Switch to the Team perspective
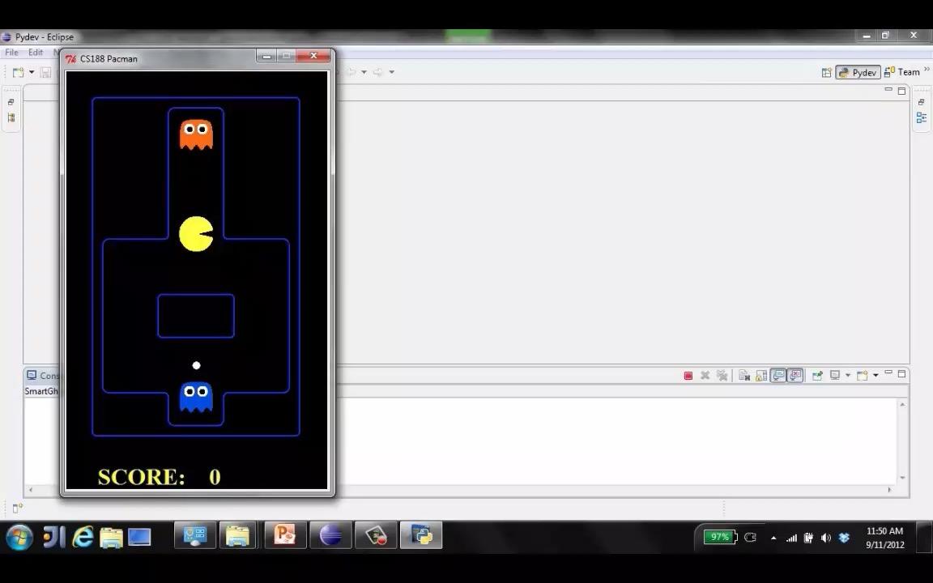 (x=902, y=72)
